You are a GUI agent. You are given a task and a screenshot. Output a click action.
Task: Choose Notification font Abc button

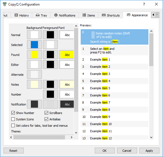click(66, 104)
